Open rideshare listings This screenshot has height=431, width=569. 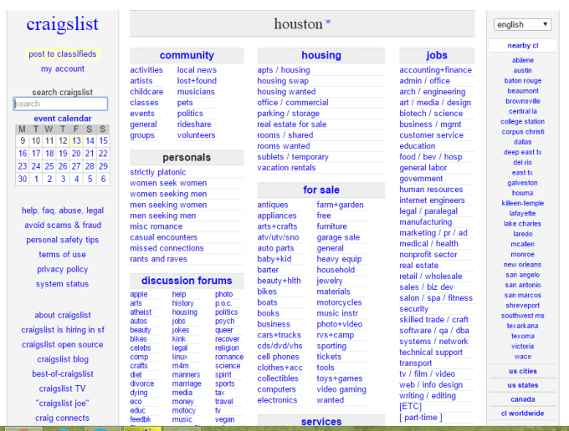tap(194, 124)
